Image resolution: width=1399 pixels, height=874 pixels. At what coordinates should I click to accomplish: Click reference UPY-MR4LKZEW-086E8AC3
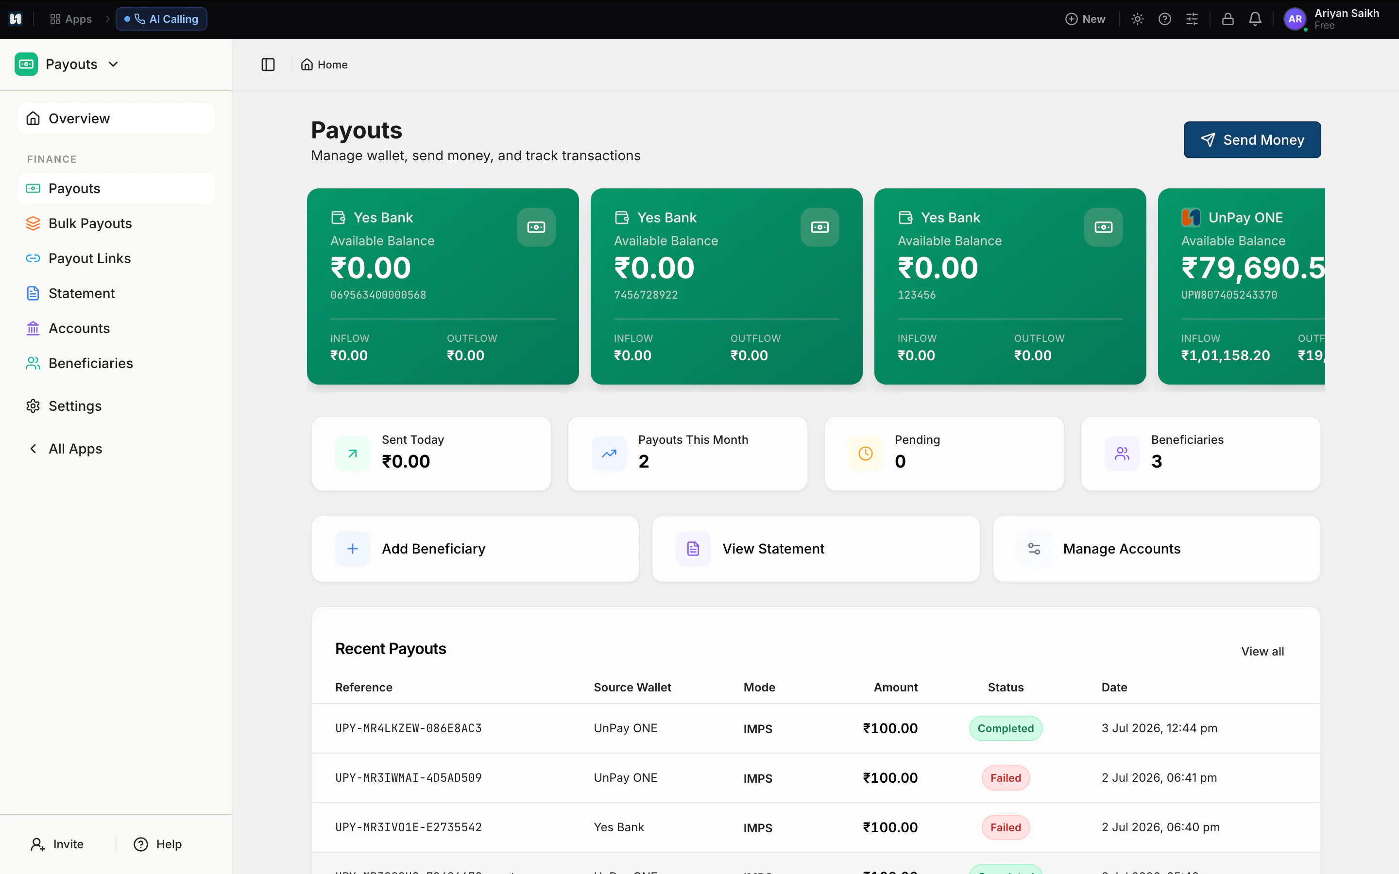click(x=408, y=728)
